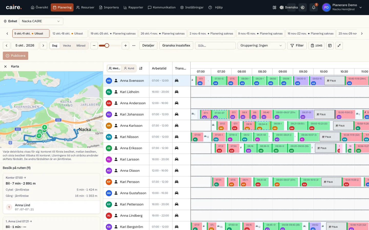Open the column layout icon after 1045
This screenshot has height=230, width=369.
click(330, 45)
